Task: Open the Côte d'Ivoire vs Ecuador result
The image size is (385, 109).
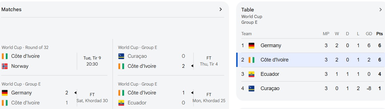Action: 171,94
